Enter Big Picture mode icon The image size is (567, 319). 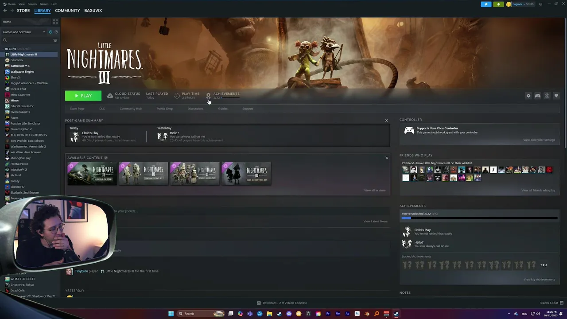point(540,4)
